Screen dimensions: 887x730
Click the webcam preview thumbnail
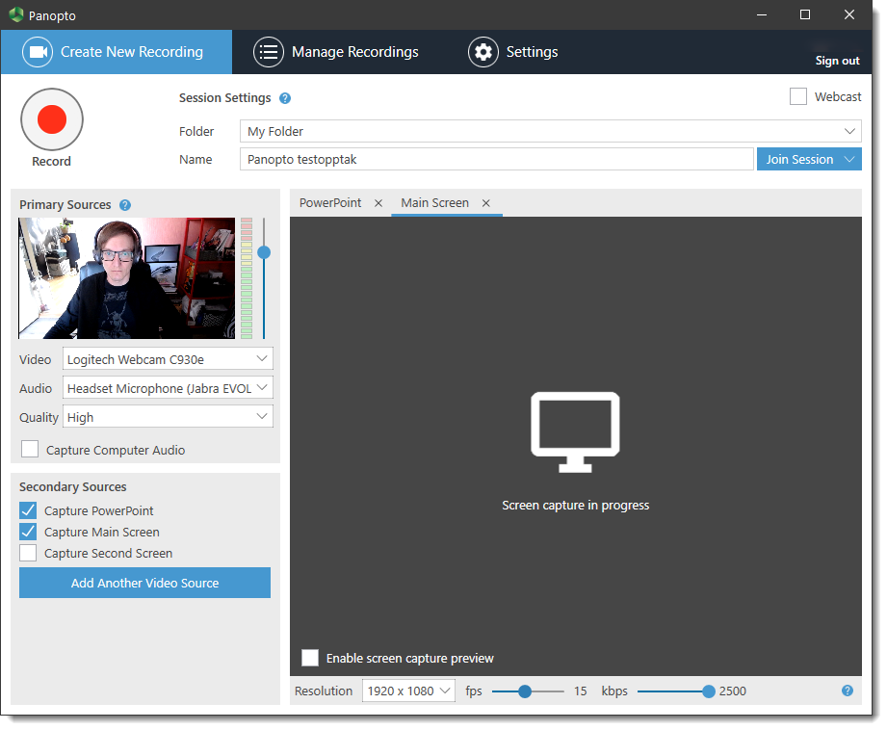tap(127, 278)
